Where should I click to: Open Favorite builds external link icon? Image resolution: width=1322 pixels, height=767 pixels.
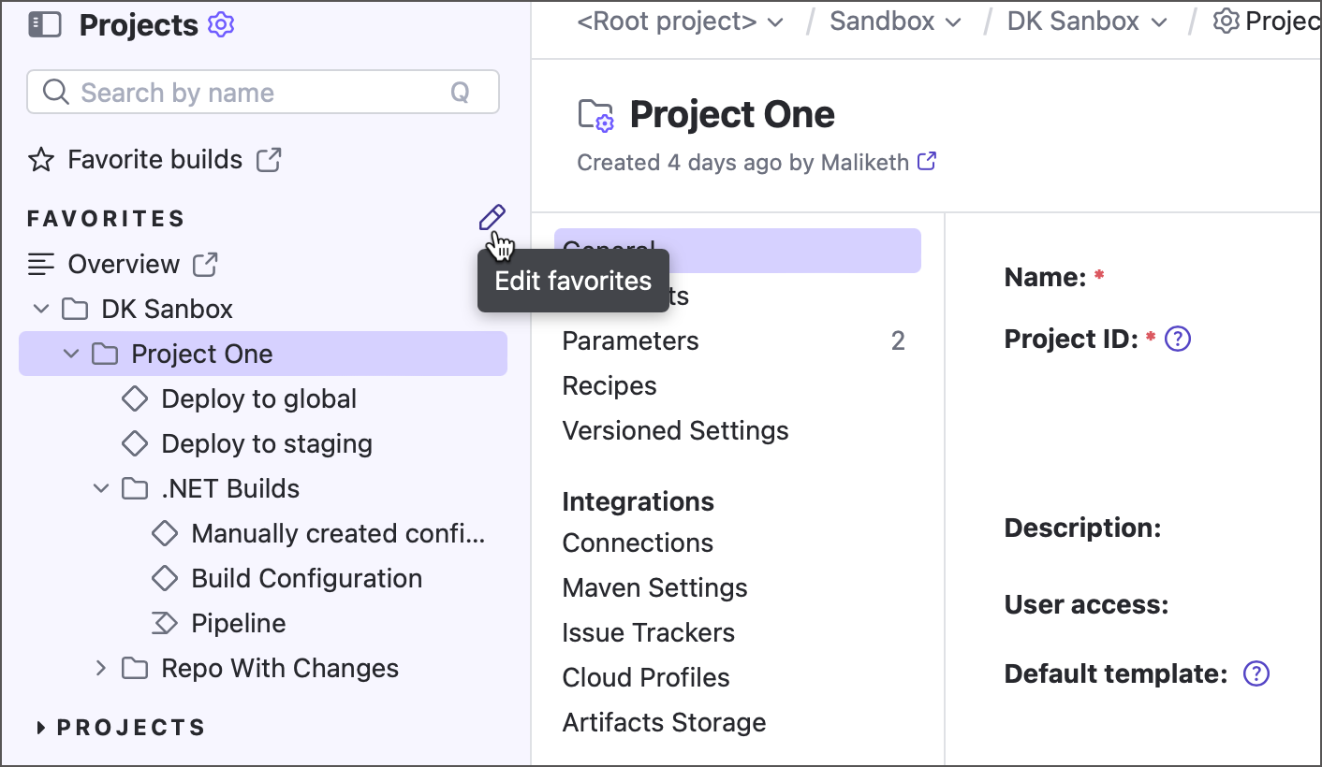tap(269, 160)
